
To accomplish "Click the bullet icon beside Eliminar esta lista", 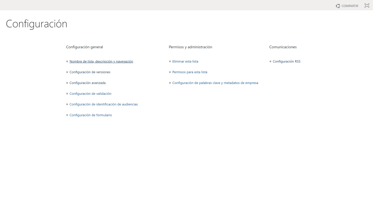I will point(170,61).
